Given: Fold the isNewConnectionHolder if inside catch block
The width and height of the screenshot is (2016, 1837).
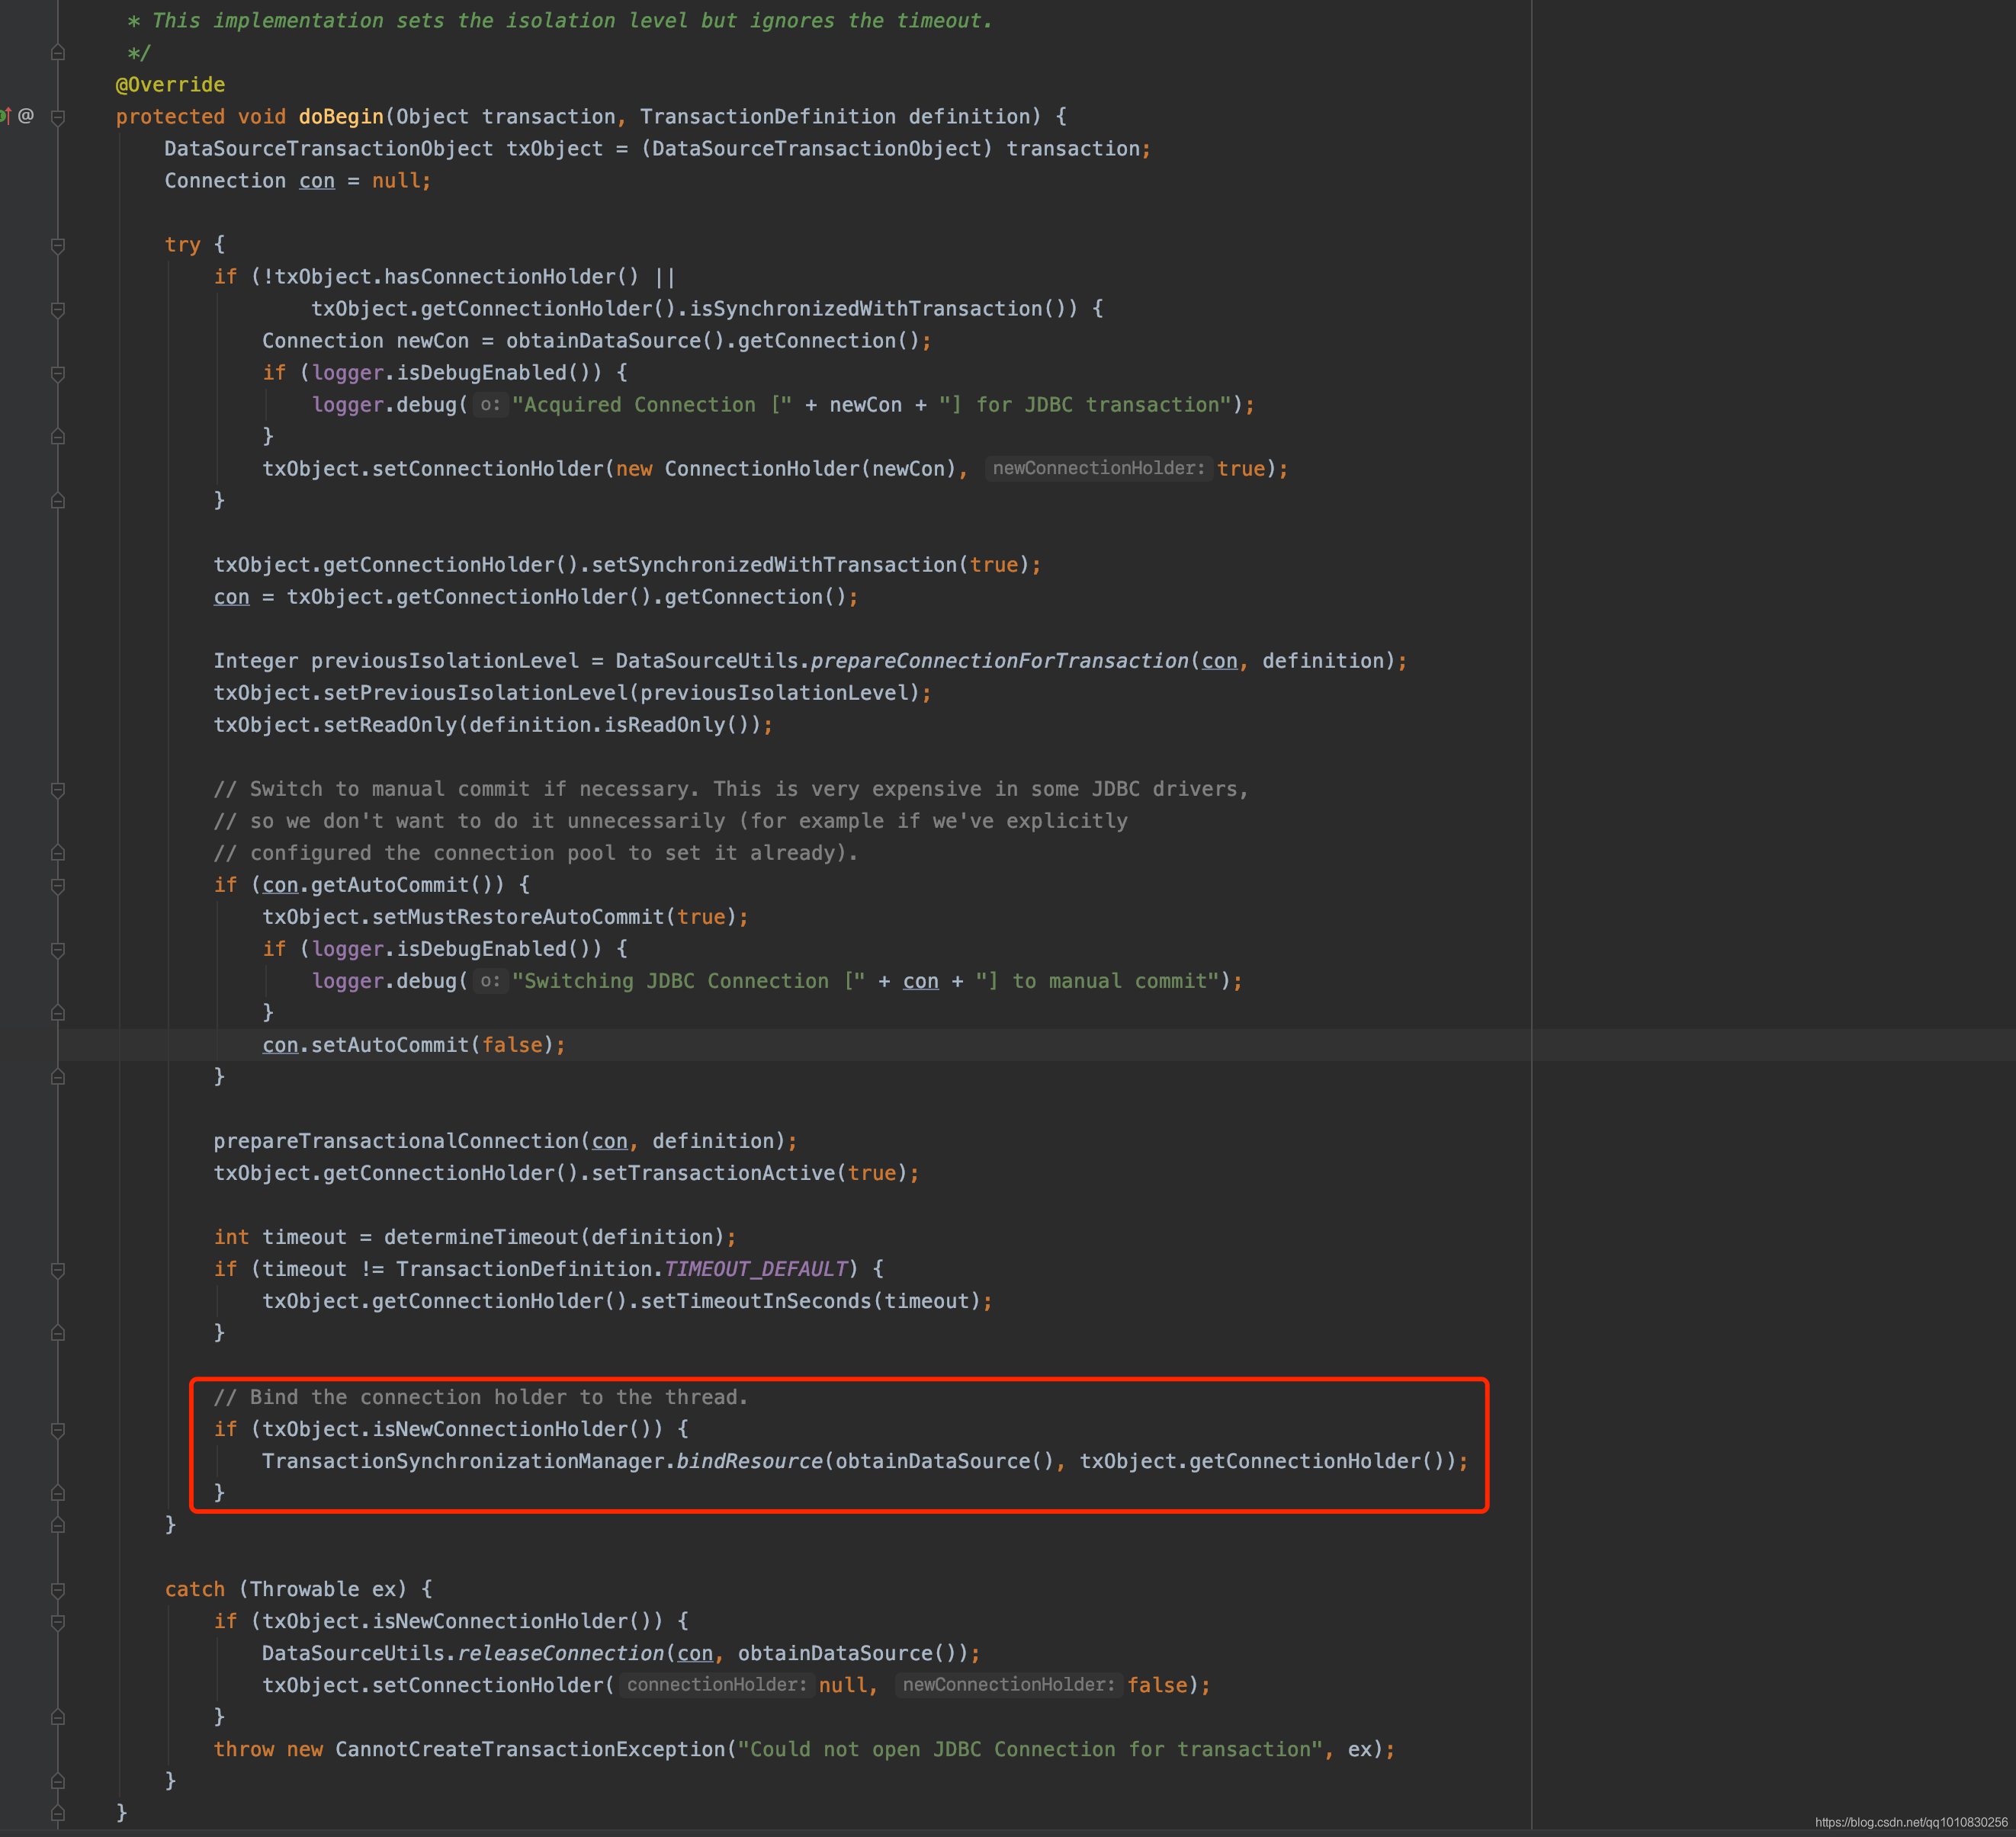Looking at the screenshot, I should pos(58,1621).
